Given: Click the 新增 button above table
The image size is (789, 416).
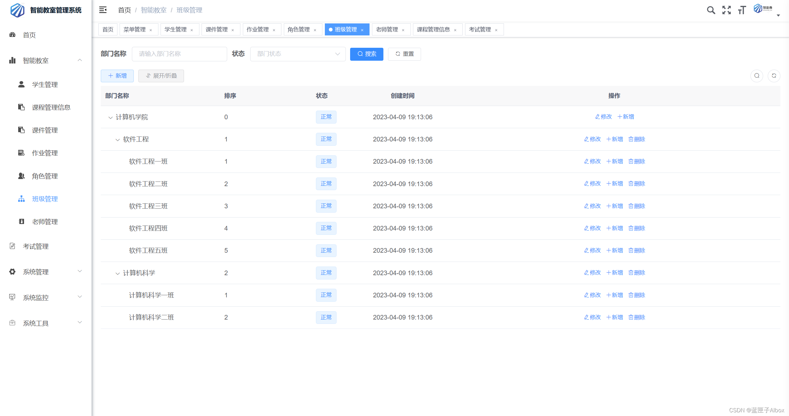Looking at the screenshot, I should [x=117, y=76].
